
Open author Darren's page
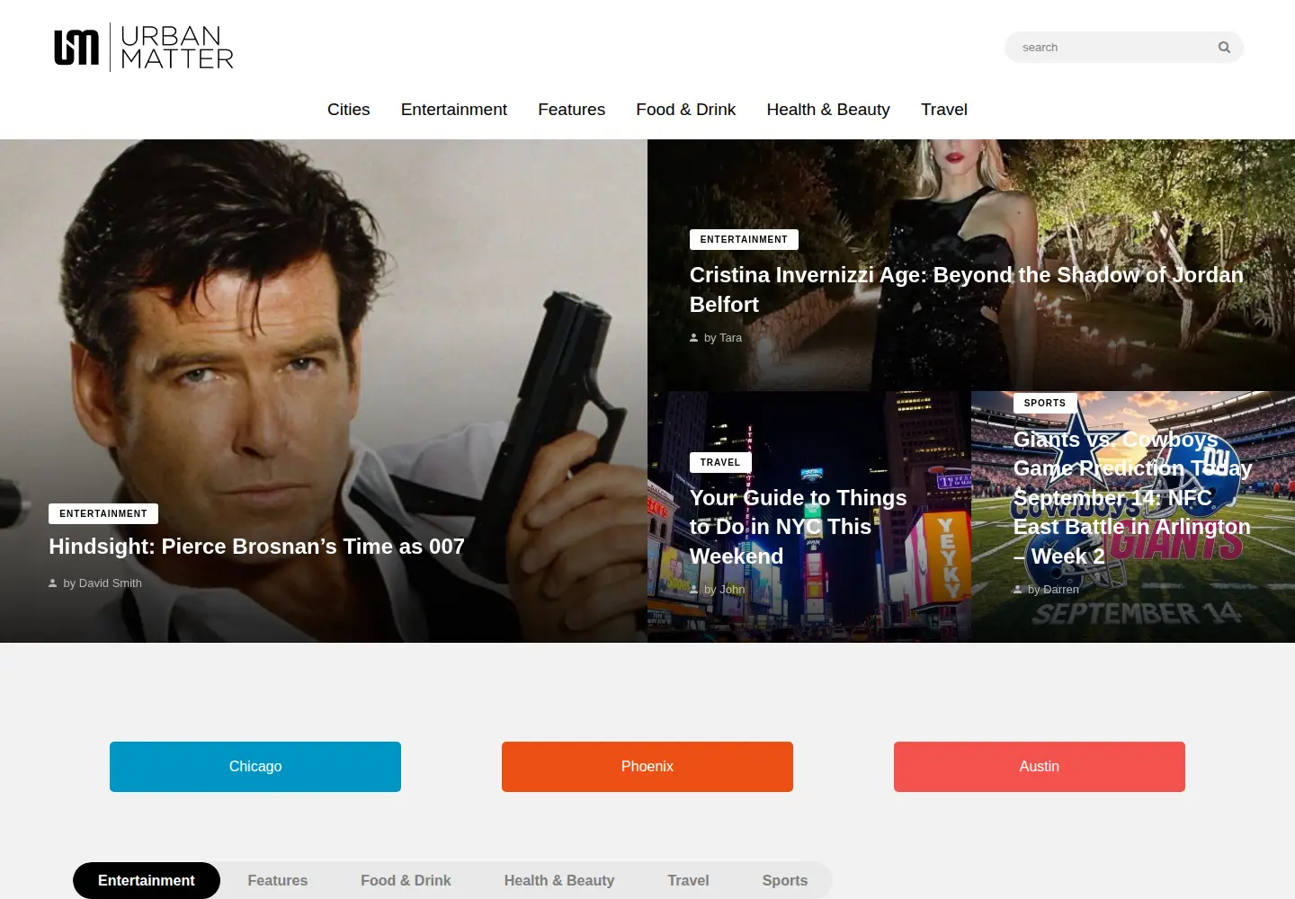[x=1060, y=590]
